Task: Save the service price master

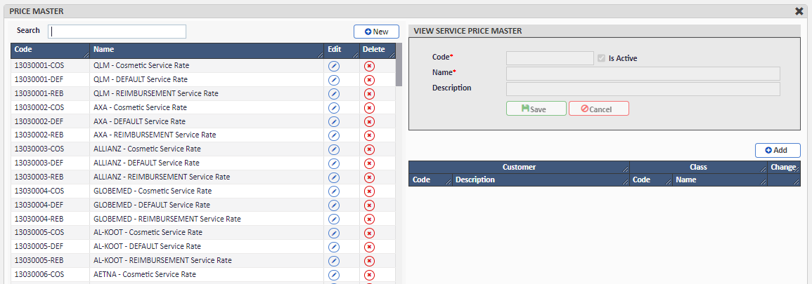Action: [x=536, y=109]
